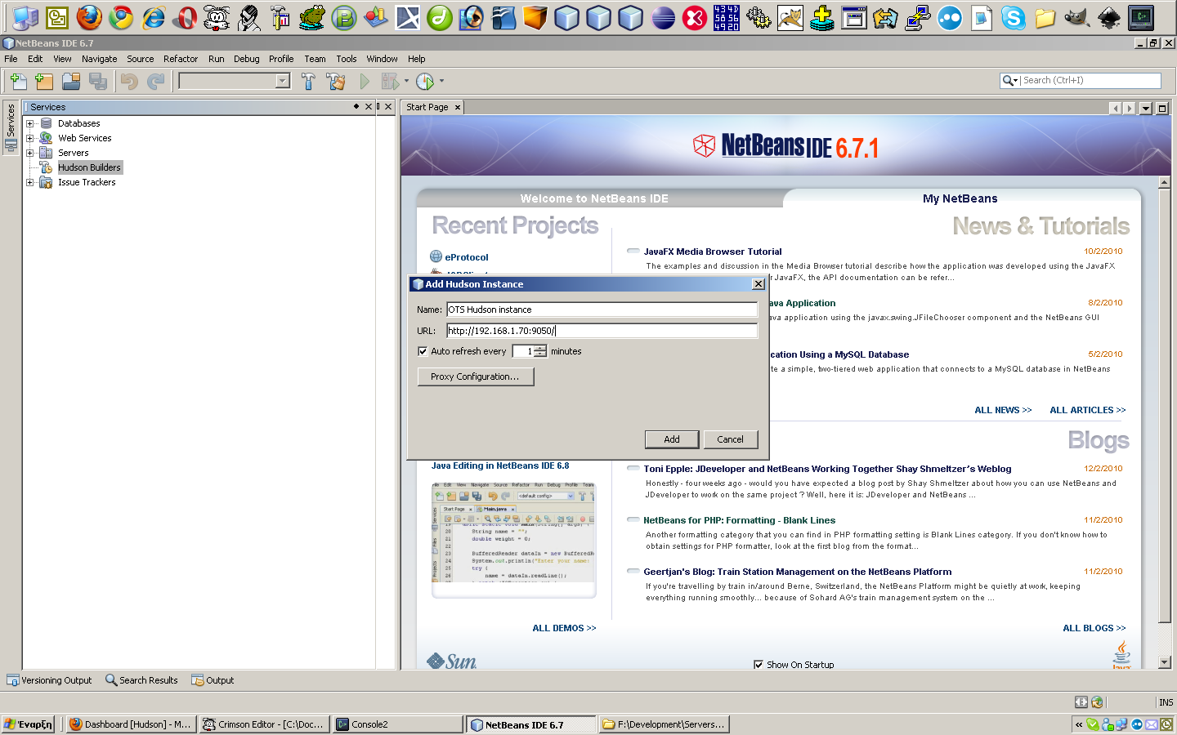Click the New File toolbar icon

(18, 81)
